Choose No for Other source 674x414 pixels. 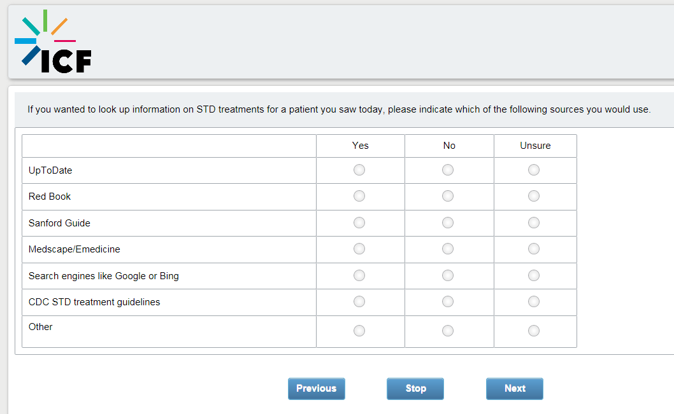coord(448,331)
